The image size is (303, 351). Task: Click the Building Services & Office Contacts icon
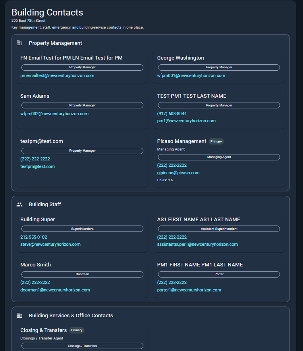tap(19, 315)
